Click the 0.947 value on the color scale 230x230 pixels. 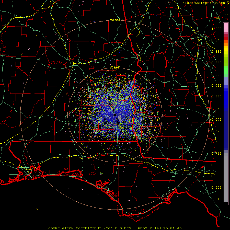point(216,40)
